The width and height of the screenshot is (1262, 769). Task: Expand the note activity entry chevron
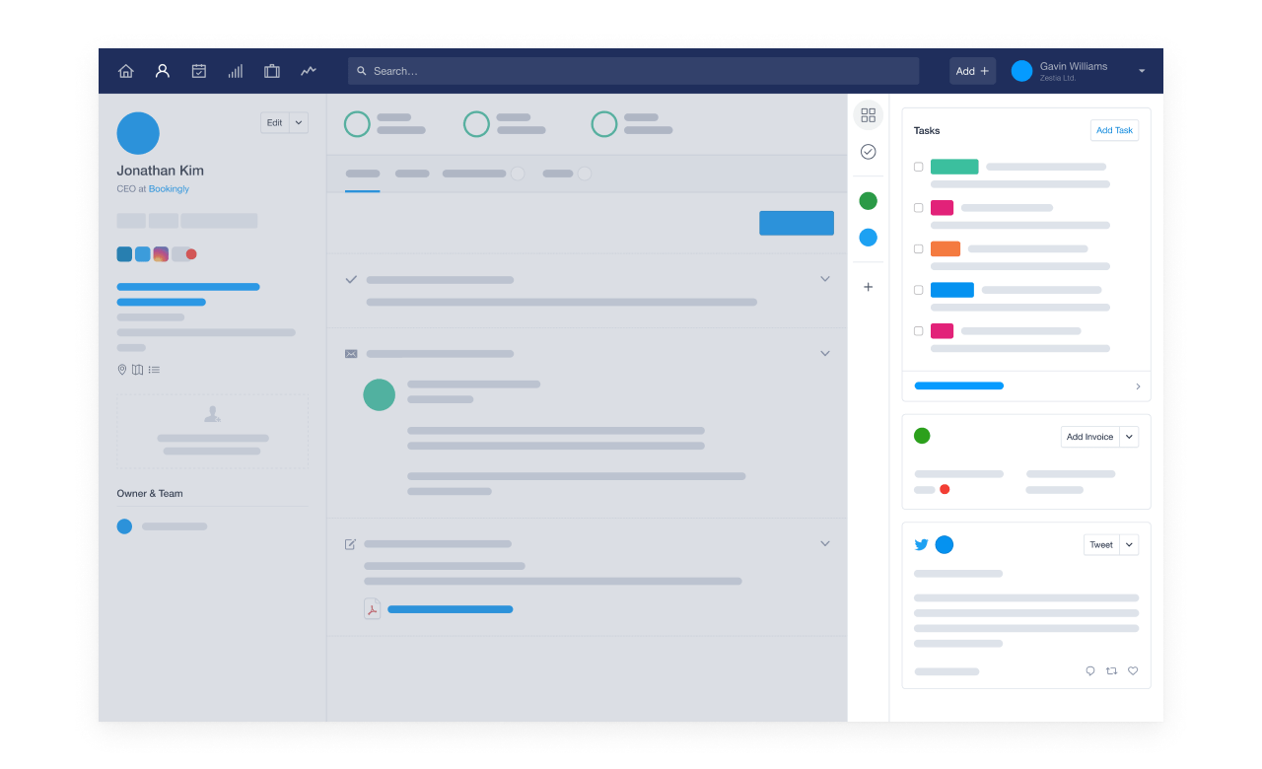coord(825,543)
